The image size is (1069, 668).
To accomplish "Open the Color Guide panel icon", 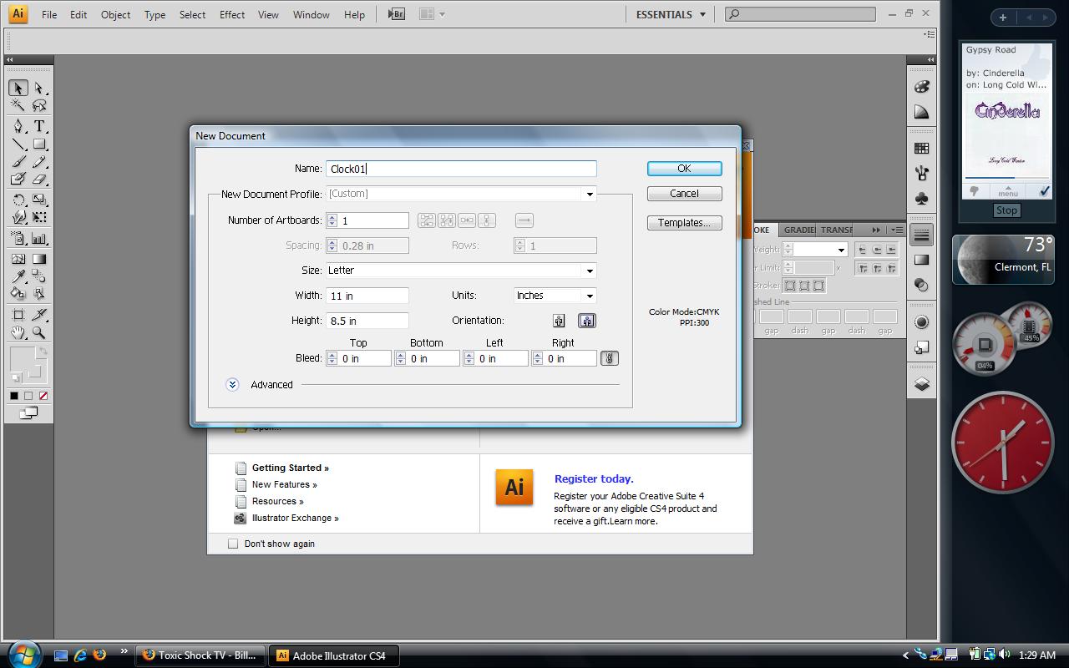I will point(922,112).
